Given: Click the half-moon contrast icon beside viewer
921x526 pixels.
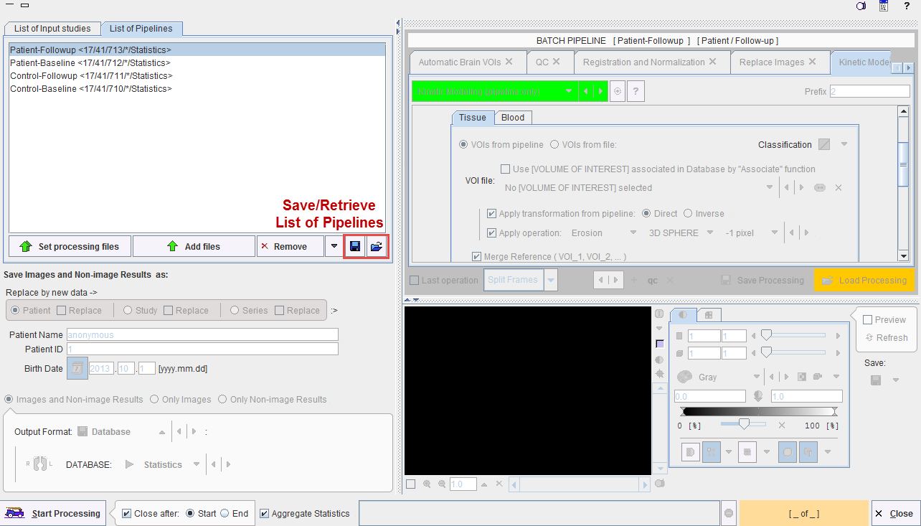Looking at the screenshot, I should pos(659,359).
